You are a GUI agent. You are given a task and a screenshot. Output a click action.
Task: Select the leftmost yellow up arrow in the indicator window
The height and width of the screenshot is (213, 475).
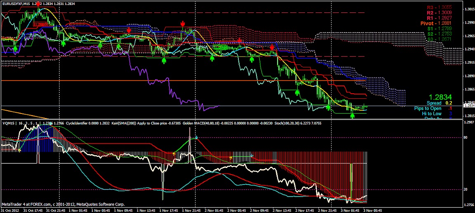pyautogui.click(x=19, y=150)
